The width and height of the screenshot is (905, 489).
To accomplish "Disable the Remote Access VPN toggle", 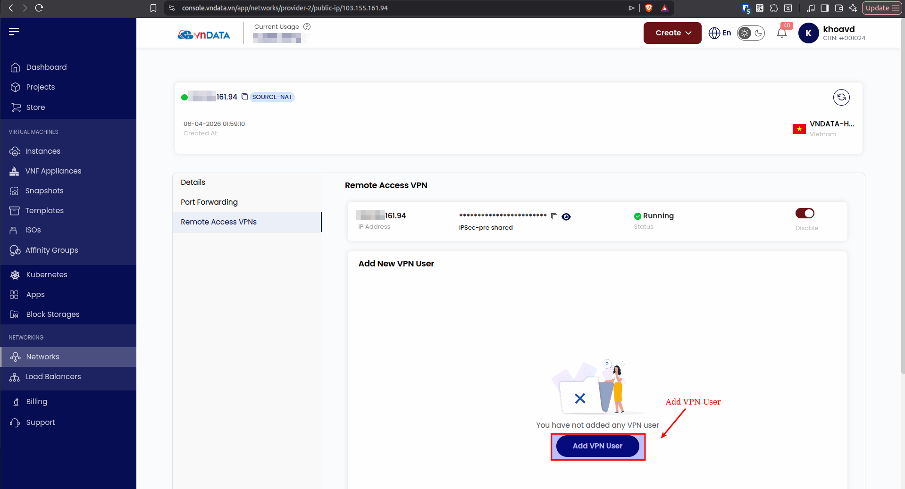I will tap(805, 214).
